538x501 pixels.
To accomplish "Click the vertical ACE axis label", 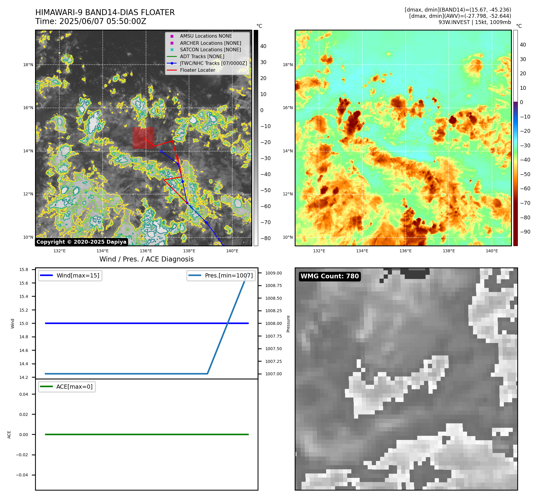I will pyautogui.click(x=9, y=435).
